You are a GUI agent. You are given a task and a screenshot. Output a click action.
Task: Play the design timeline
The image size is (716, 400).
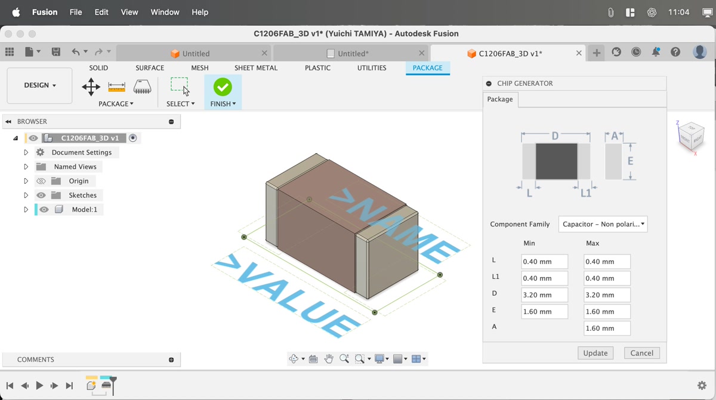(x=39, y=386)
